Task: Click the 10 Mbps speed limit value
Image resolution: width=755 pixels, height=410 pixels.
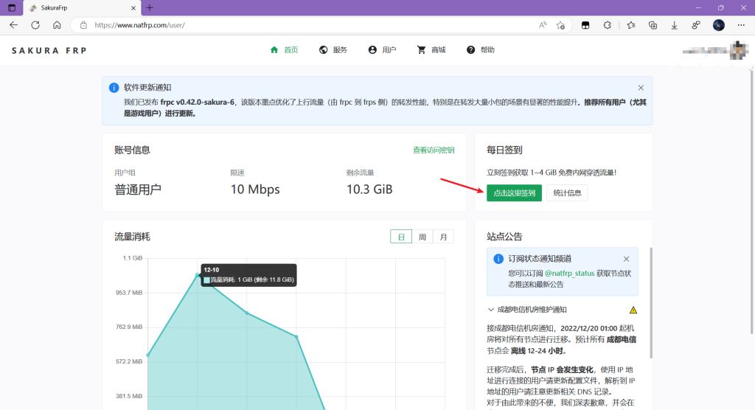Action: [x=254, y=190]
